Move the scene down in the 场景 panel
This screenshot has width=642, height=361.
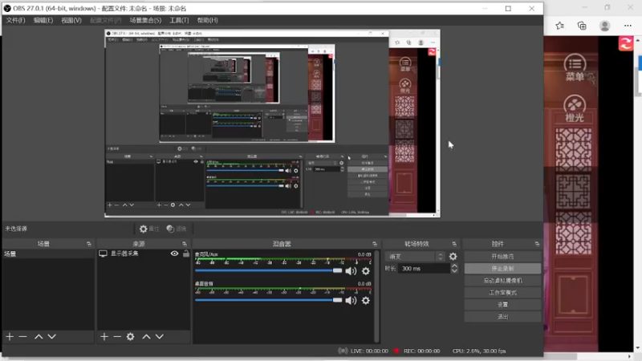pos(51,336)
